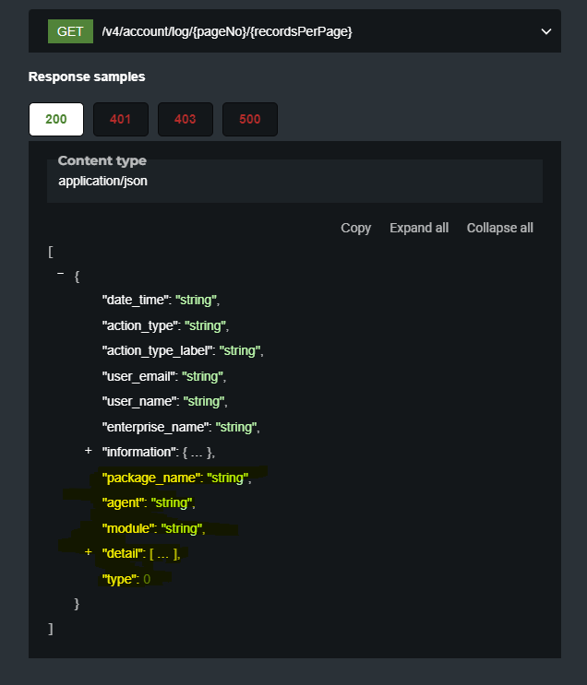Click the "enterprise_name" property key
Viewport: 587px width, 685px height.
pyautogui.click(x=154, y=427)
